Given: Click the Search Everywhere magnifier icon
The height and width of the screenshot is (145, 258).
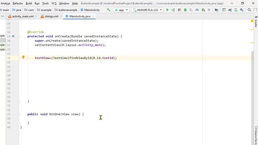Looking at the screenshot, I should tap(250, 10).
